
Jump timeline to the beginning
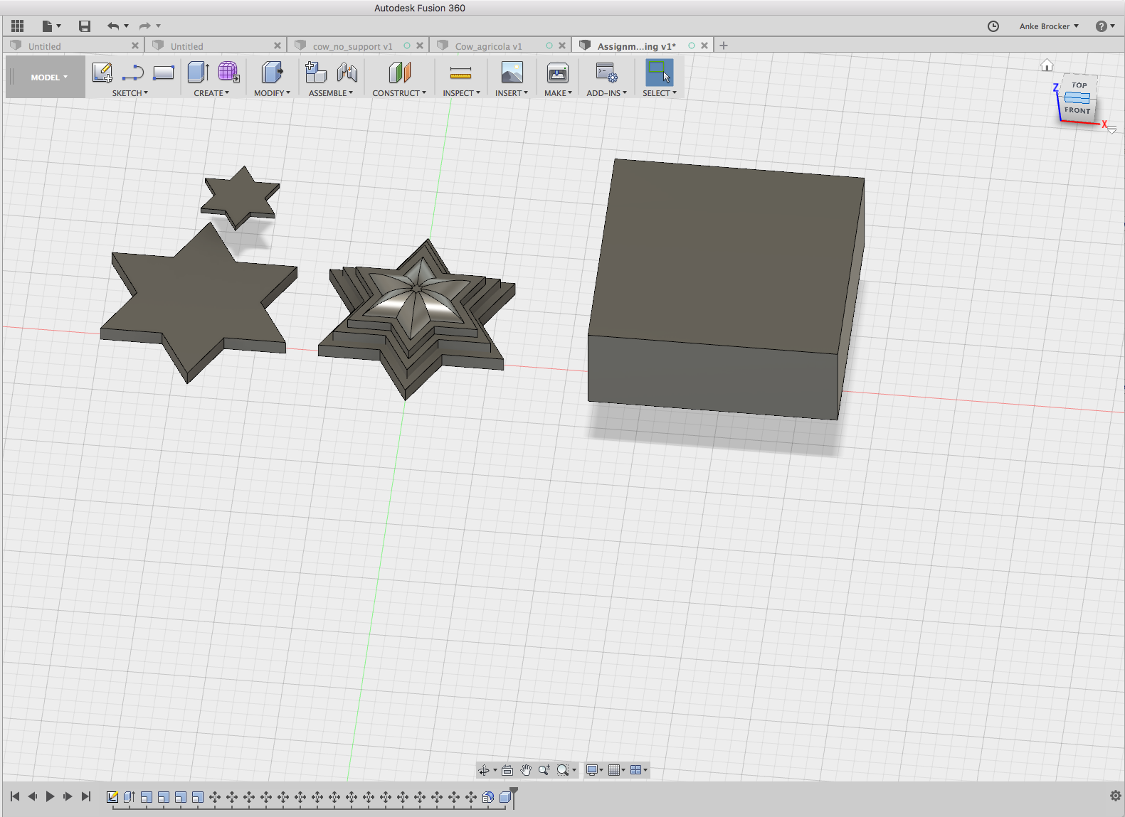point(15,796)
